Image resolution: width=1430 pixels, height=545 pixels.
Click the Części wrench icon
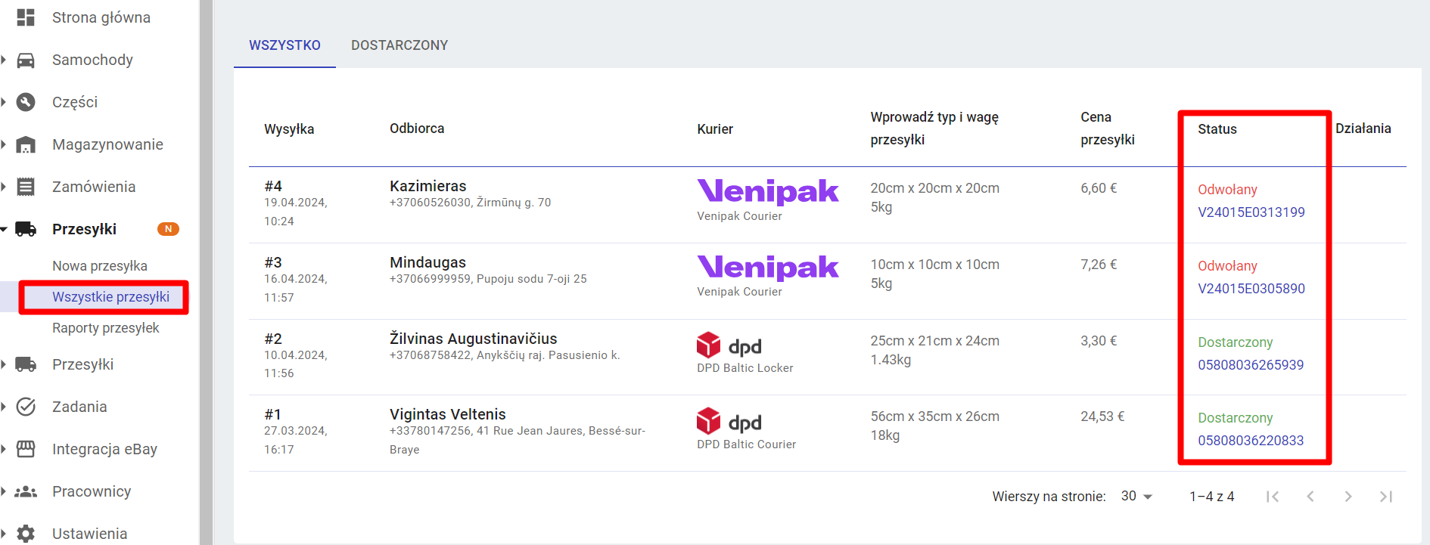tap(26, 102)
